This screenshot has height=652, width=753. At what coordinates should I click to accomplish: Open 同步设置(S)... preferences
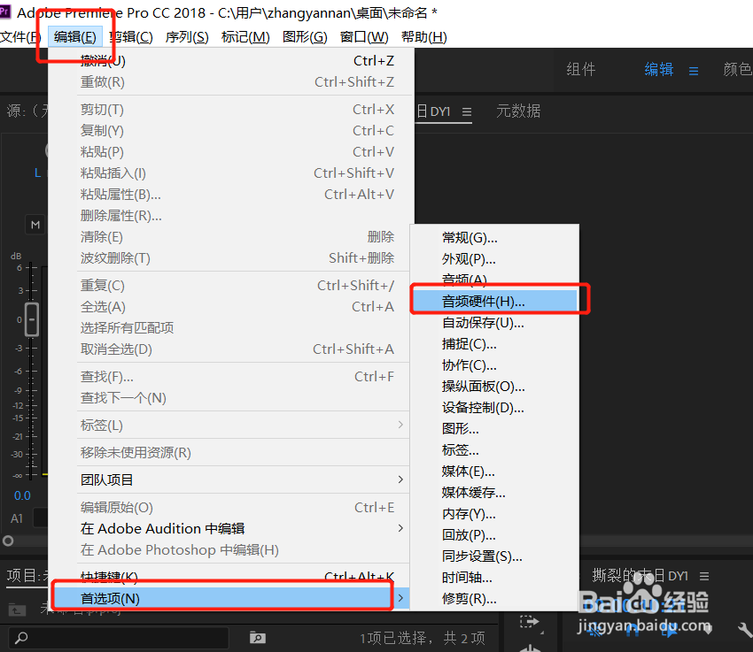[x=494, y=556]
